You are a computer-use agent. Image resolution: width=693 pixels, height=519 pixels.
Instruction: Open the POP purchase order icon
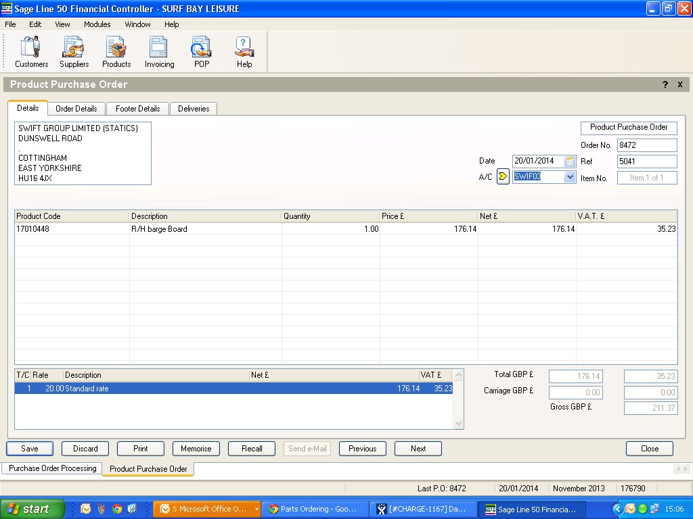[x=202, y=52]
